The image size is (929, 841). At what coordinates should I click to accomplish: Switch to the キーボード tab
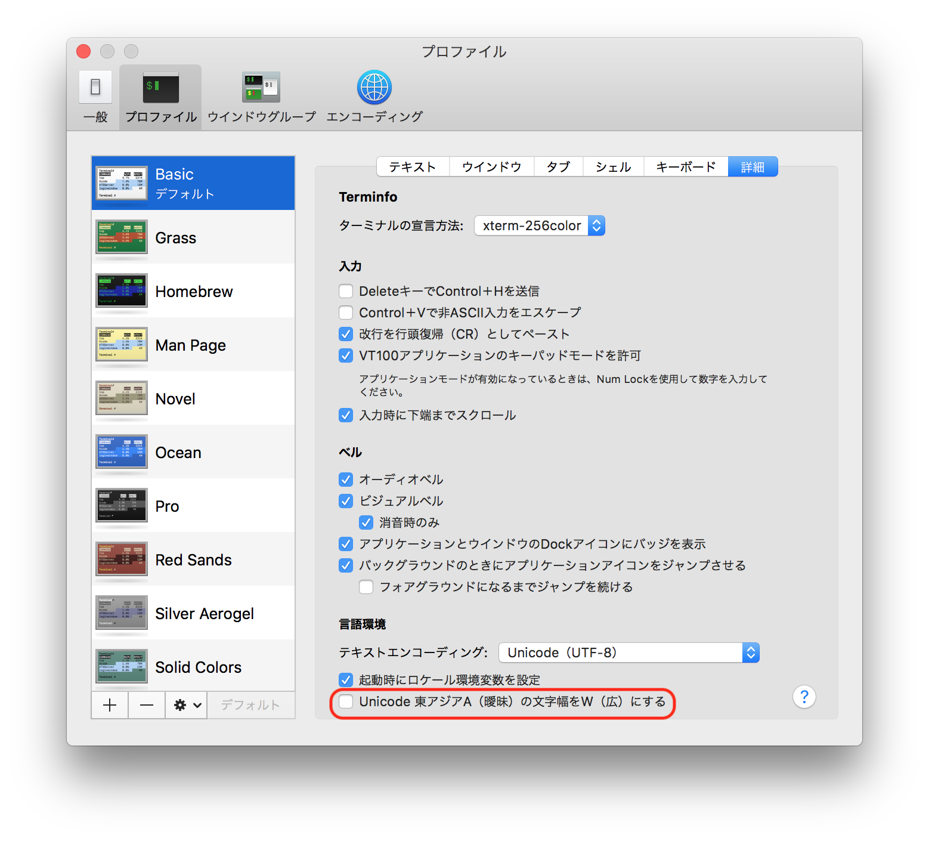pyautogui.click(x=686, y=167)
